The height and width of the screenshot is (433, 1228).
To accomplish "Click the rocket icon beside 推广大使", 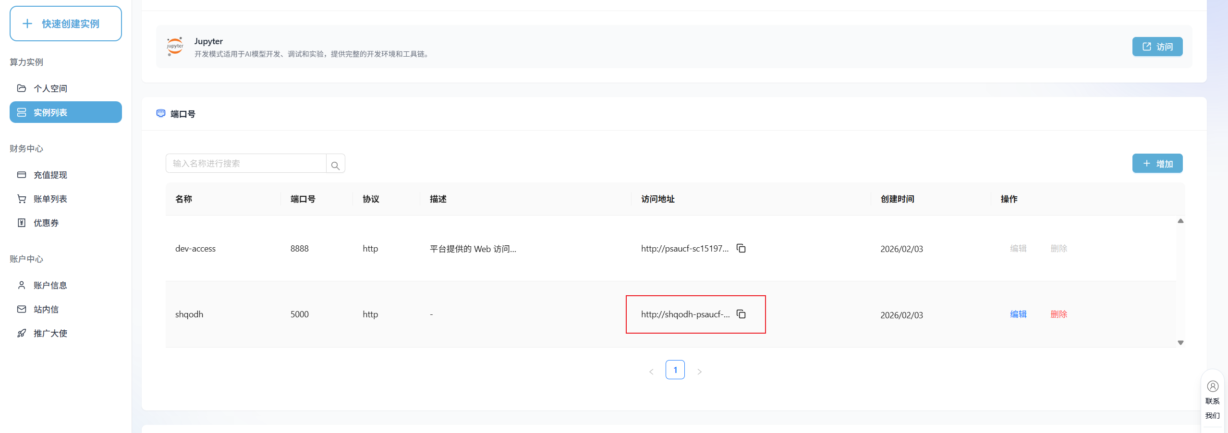I will [22, 333].
